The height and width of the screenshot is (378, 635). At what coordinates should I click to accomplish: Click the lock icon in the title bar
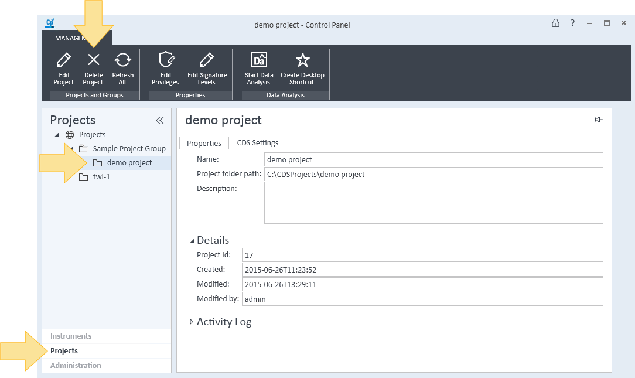coord(555,23)
